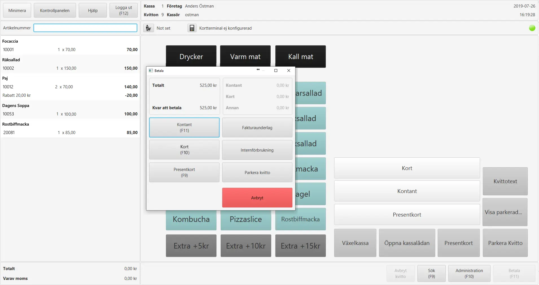539x285 pixels.
Task: Select Internförbrukning option
Action: pos(257,150)
